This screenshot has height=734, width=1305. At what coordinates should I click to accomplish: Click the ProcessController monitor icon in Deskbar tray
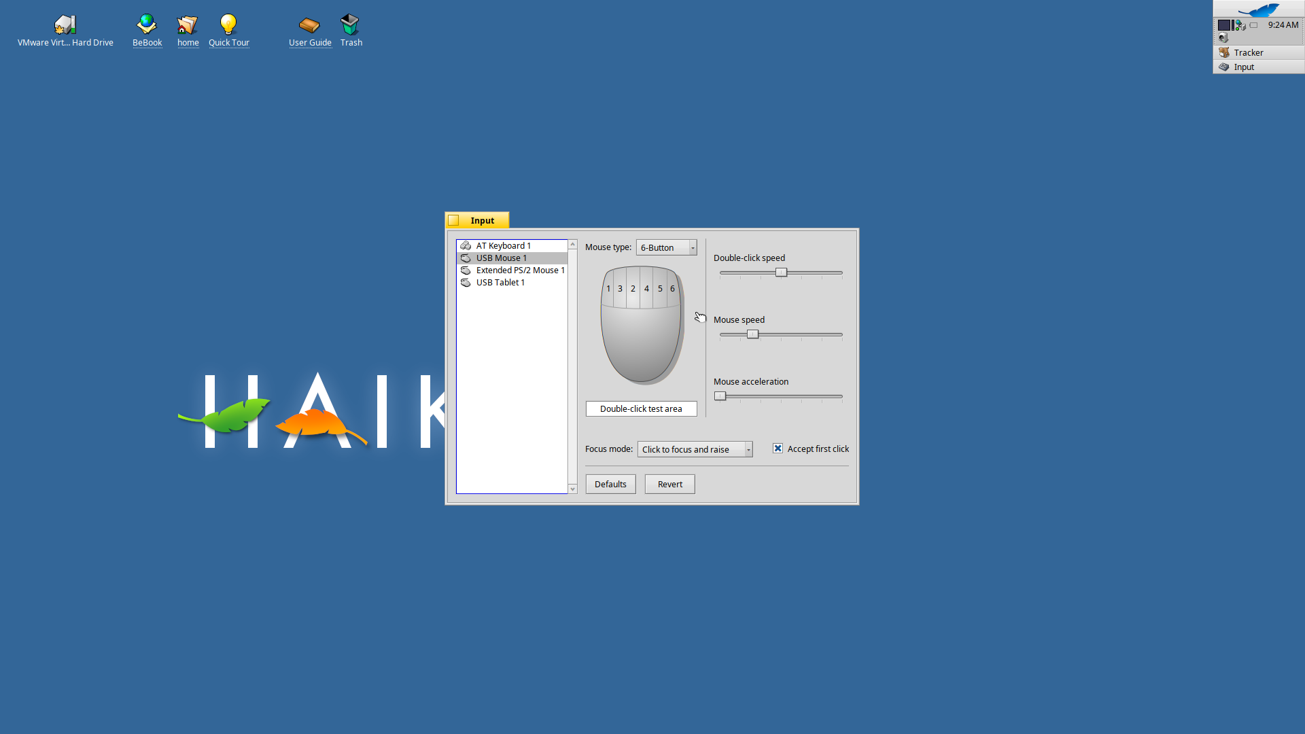[x=1225, y=25]
